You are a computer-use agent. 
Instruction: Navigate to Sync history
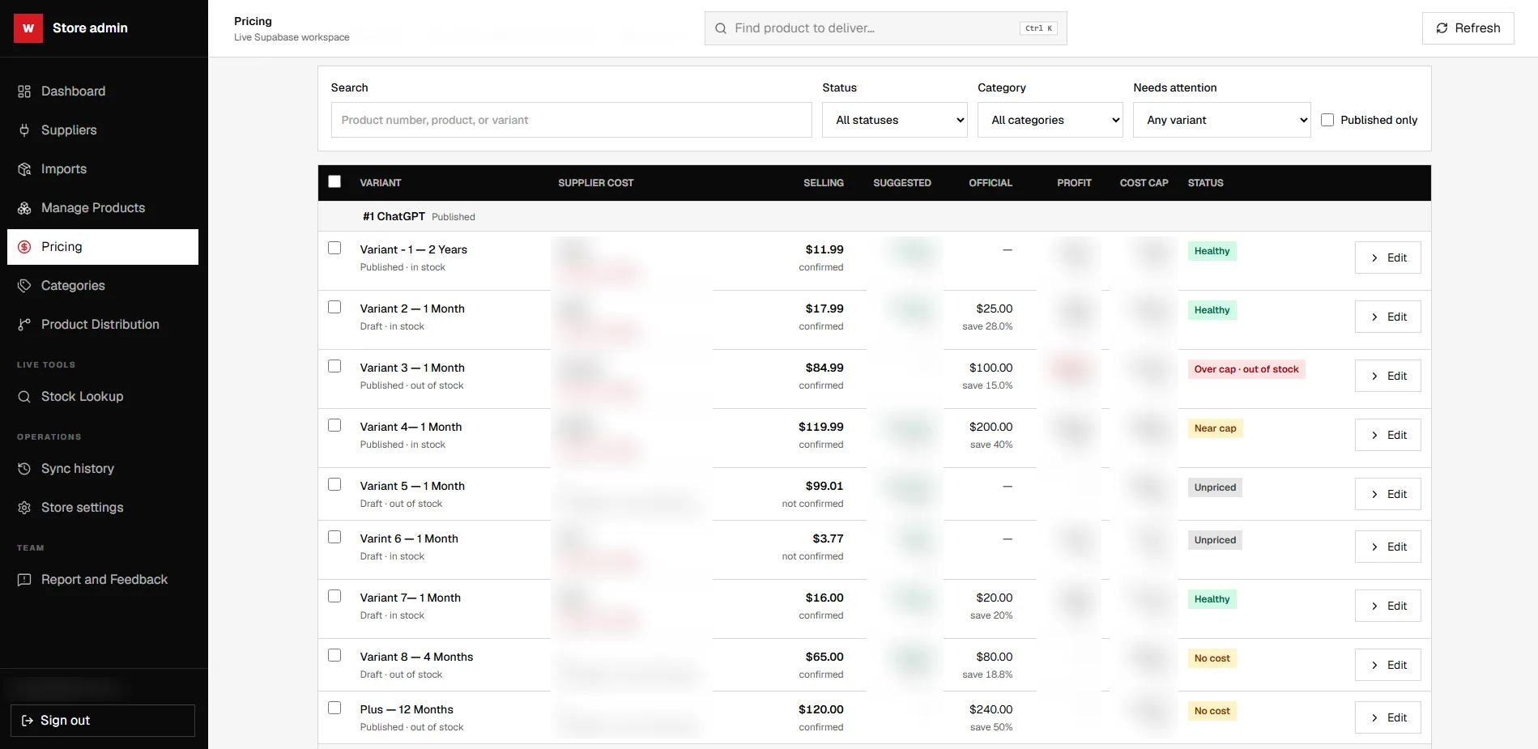click(103, 469)
